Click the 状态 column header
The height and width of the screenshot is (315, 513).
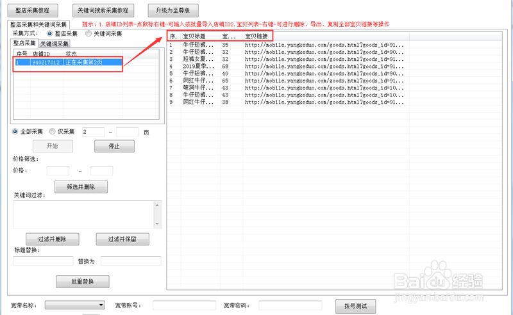(x=92, y=54)
